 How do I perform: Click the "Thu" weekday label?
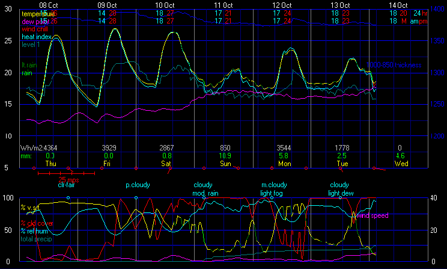[50, 164]
